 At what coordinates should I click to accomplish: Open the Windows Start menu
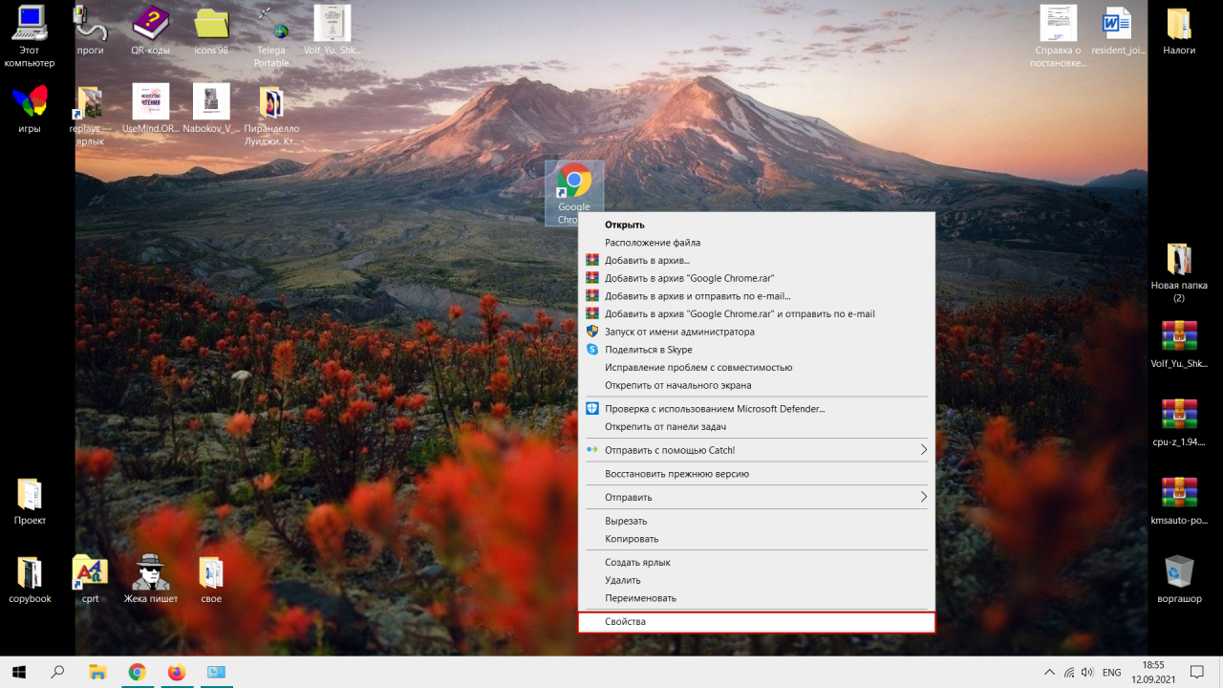point(19,673)
